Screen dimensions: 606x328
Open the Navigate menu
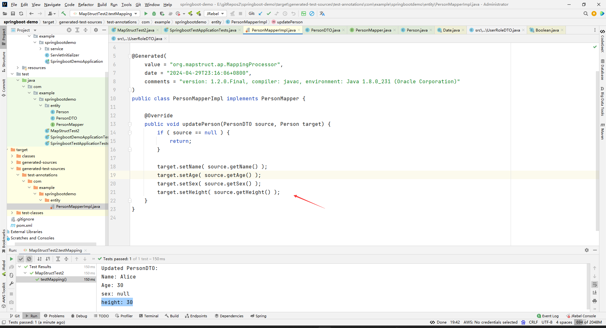[52, 4]
